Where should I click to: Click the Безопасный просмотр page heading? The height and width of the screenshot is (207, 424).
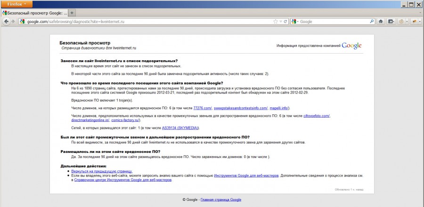(x=85, y=43)
